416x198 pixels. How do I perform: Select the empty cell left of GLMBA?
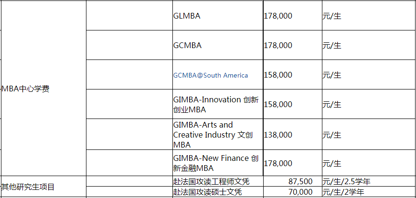[x=129, y=16]
